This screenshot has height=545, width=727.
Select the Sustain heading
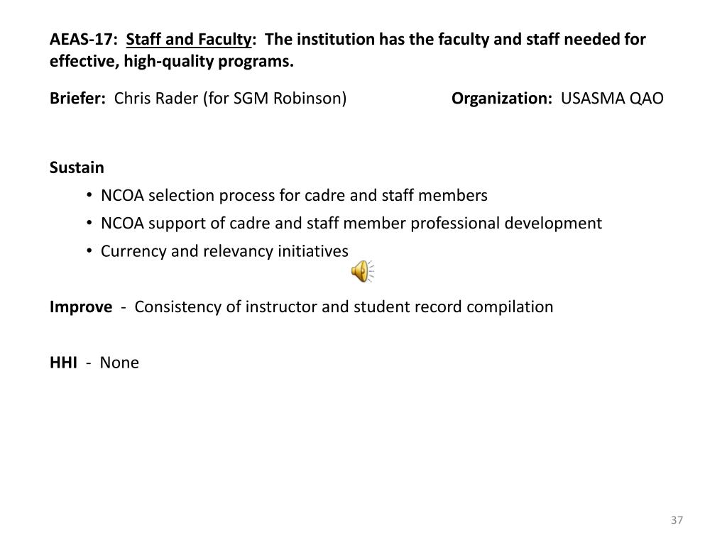point(77,167)
